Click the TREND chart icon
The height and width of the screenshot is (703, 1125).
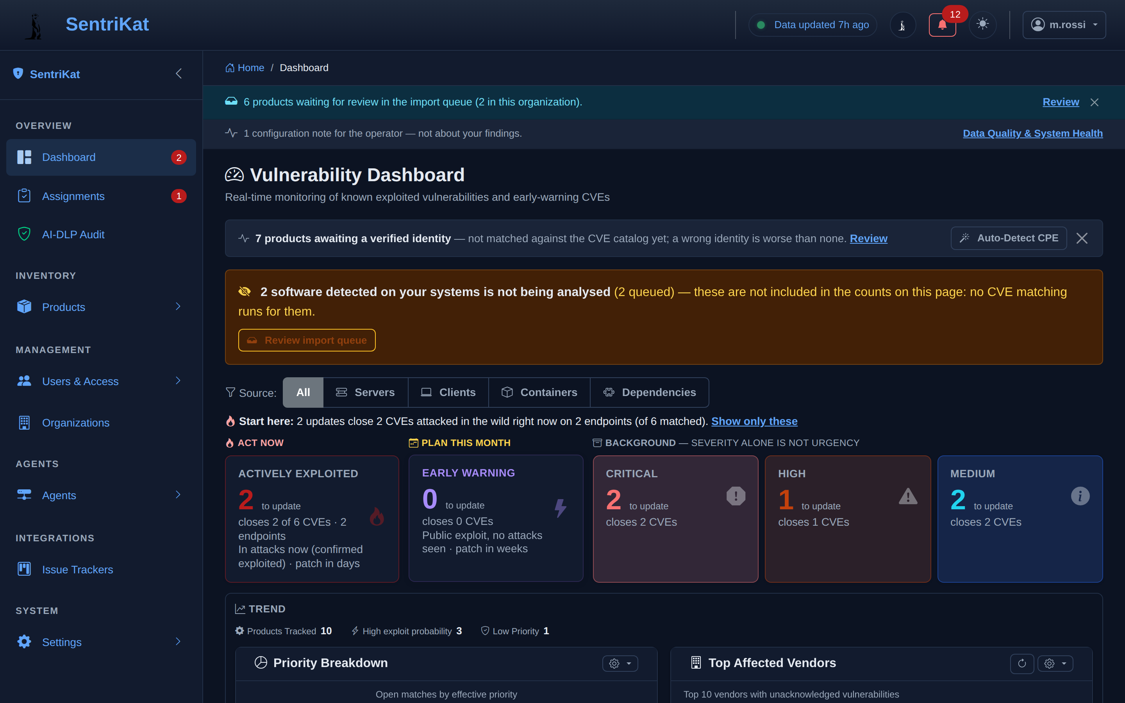[240, 609]
